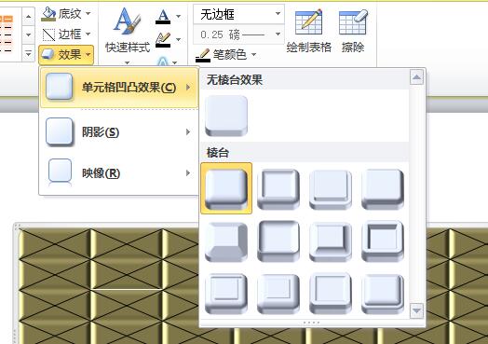Click the 边框 border icon
This screenshot has width=488, height=344.
click(x=48, y=34)
